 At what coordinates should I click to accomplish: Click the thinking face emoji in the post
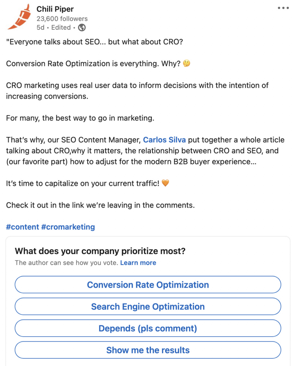coord(186,63)
